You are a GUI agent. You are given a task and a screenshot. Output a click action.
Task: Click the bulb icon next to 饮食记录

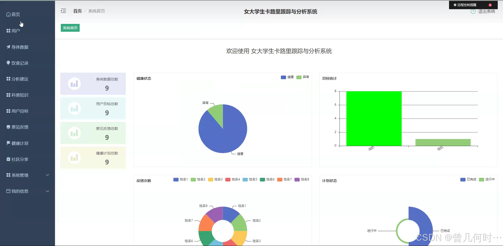point(8,63)
